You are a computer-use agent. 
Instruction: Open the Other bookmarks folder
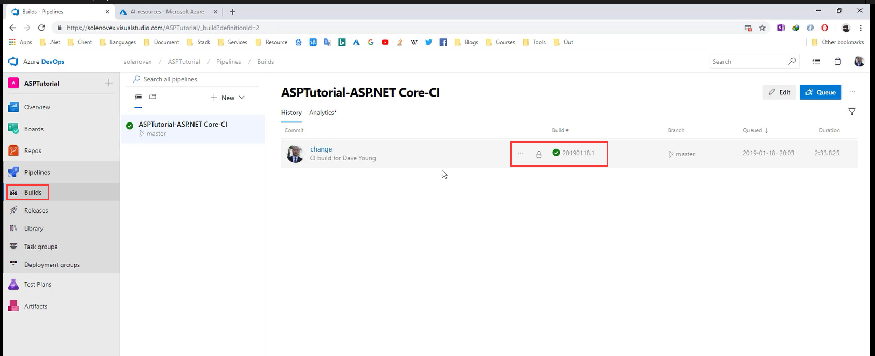point(838,42)
